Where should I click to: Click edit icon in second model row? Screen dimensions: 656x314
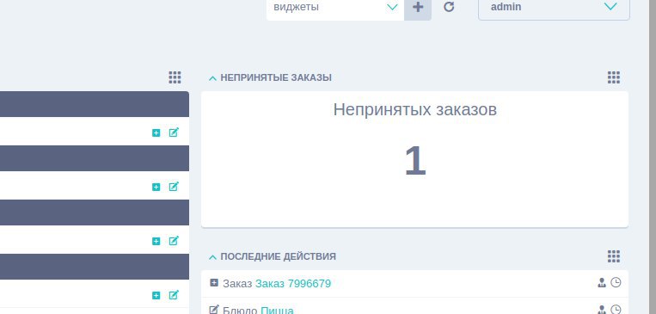(174, 187)
